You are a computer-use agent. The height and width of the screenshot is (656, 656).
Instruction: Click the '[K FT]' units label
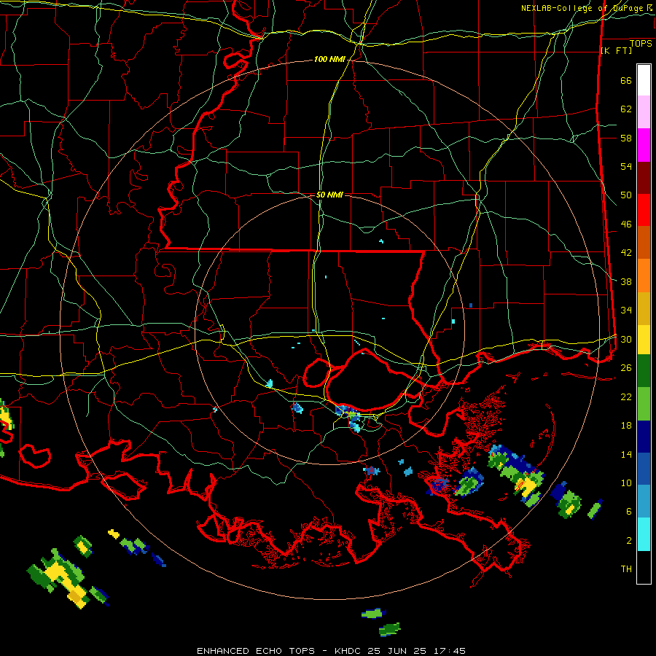click(616, 50)
